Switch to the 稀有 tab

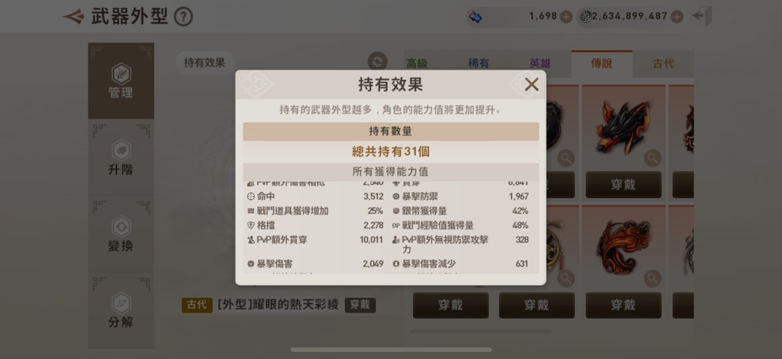click(479, 64)
